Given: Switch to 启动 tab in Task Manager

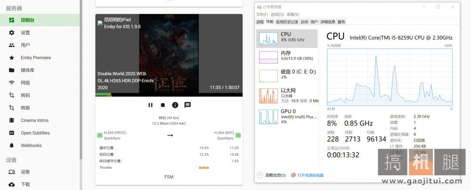Looking at the screenshot, I should pyautogui.click(x=305, y=22).
